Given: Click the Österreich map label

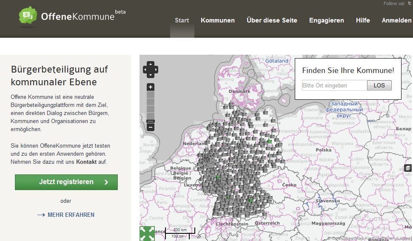Looking at the screenshot, I should [x=267, y=223].
